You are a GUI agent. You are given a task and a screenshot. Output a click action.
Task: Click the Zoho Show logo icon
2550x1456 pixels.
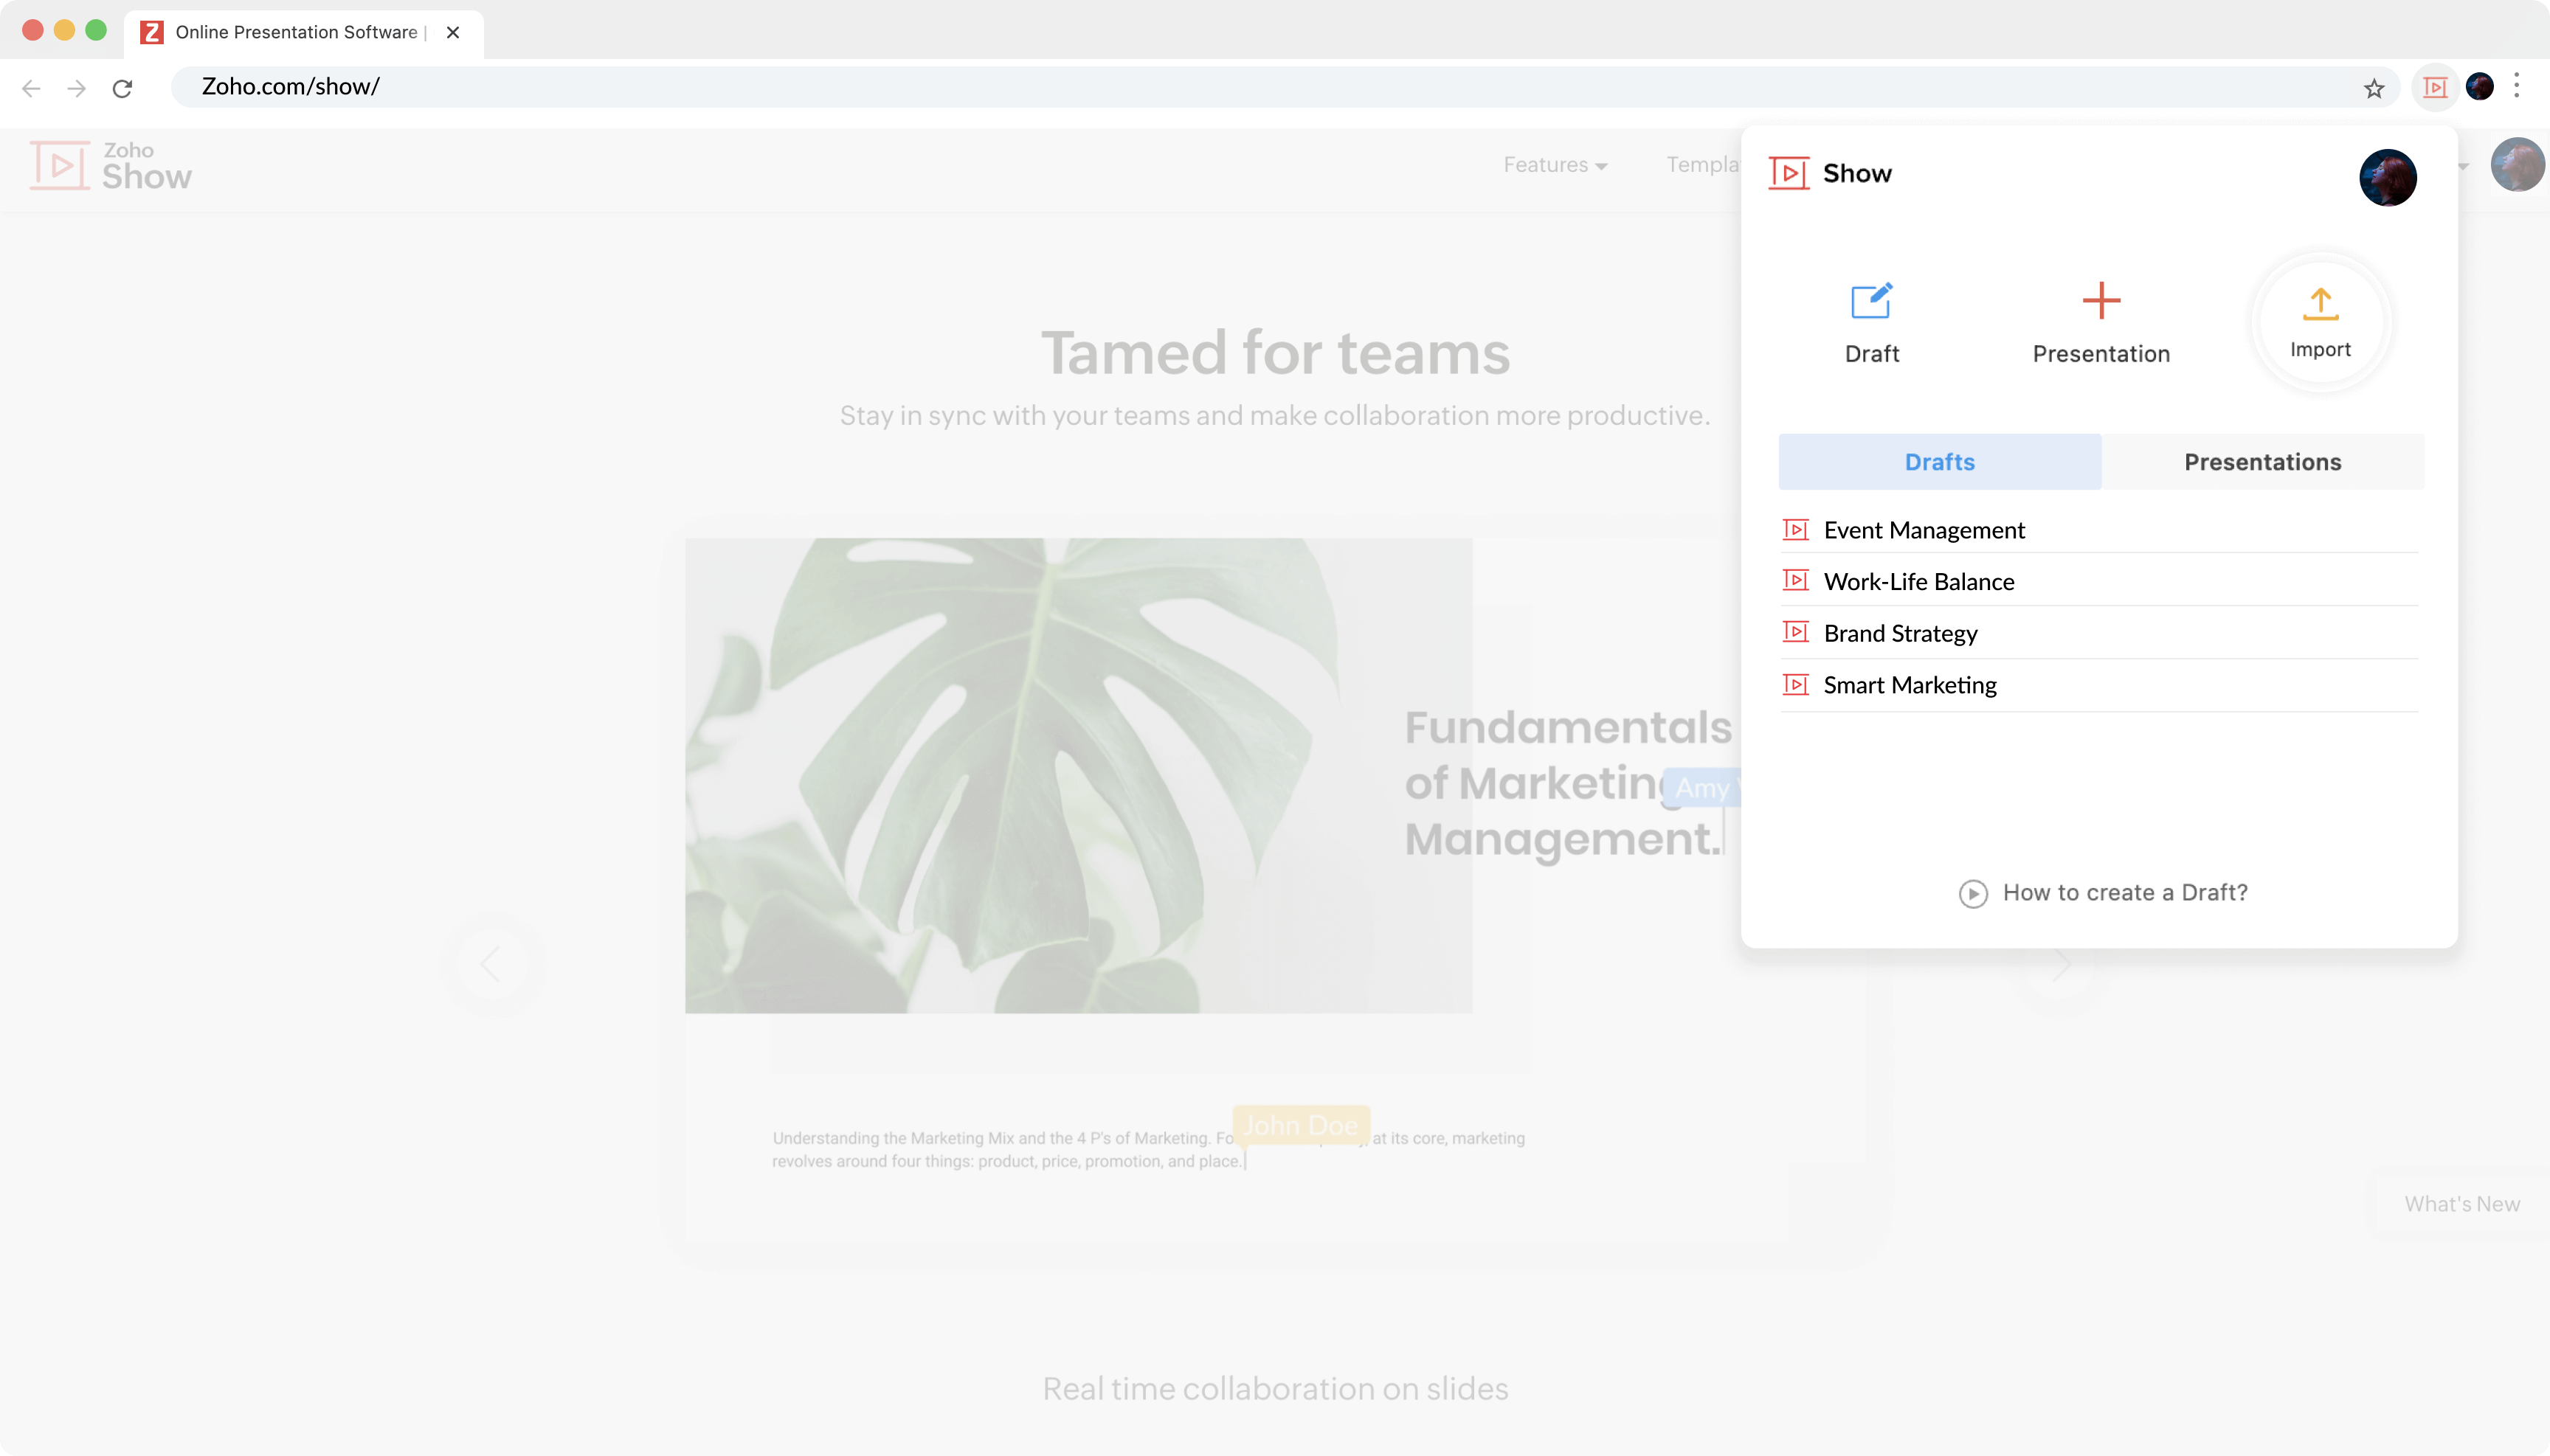(x=60, y=164)
